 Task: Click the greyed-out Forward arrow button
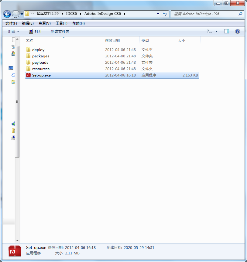click(16, 14)
